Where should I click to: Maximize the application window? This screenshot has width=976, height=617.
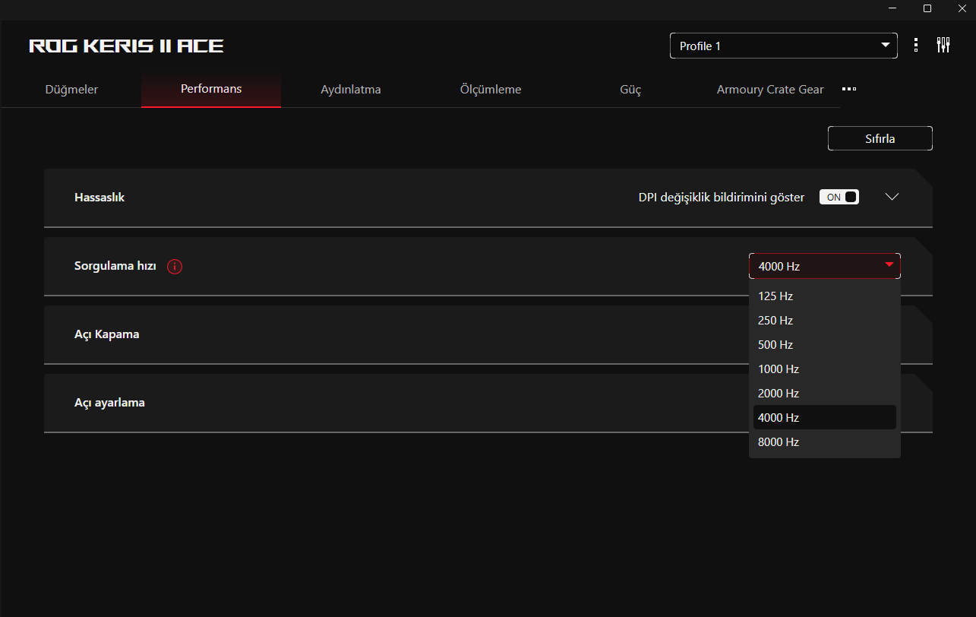click(927, 8)
